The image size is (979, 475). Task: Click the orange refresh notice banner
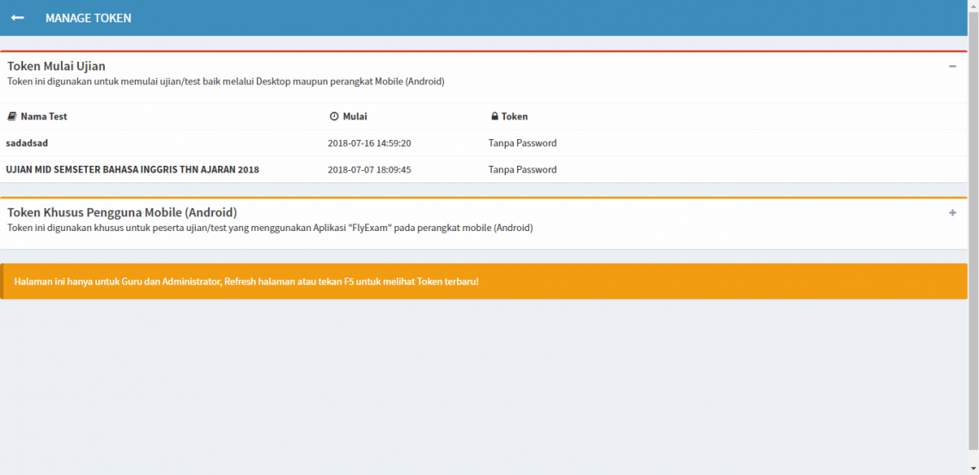pos(483,282)
